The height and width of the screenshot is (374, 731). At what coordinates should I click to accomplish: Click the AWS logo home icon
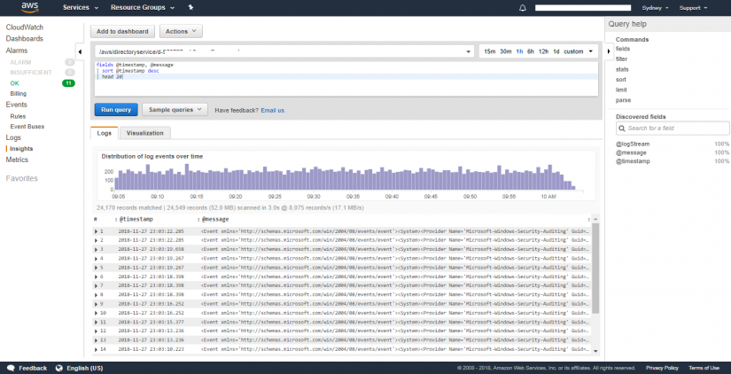click(30, 7)
